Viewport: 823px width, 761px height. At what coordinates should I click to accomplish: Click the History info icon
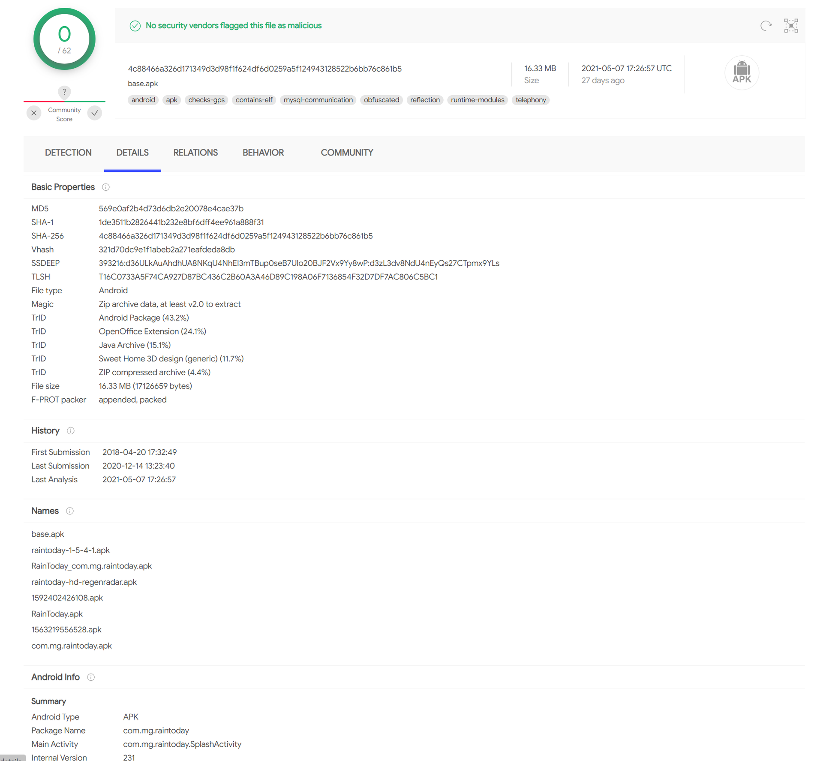click(71, 431)
